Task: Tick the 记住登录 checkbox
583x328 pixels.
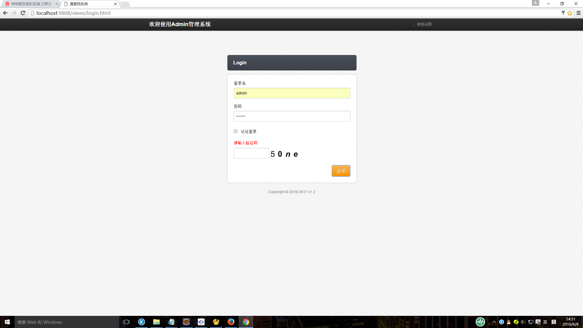Action: (x=236, y=131)
